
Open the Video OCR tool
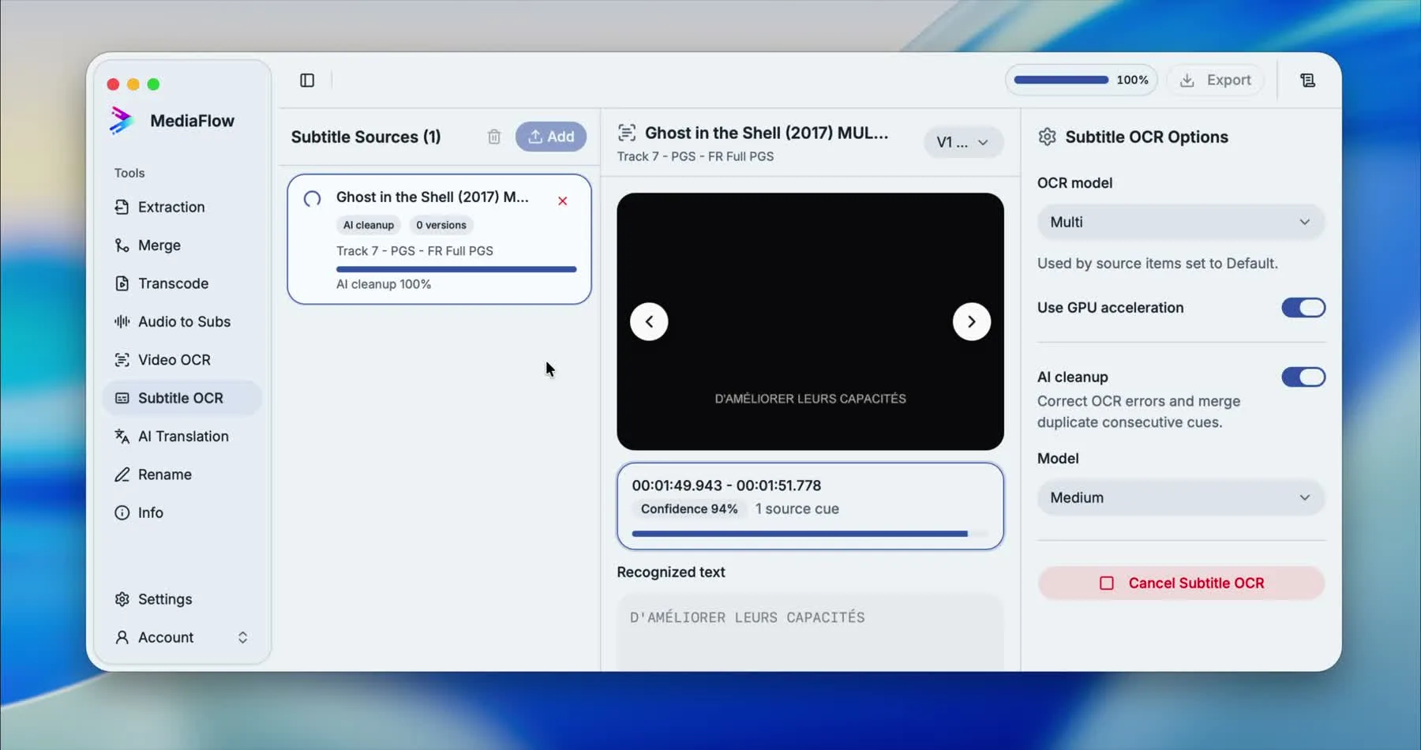[x=182, y=360]
